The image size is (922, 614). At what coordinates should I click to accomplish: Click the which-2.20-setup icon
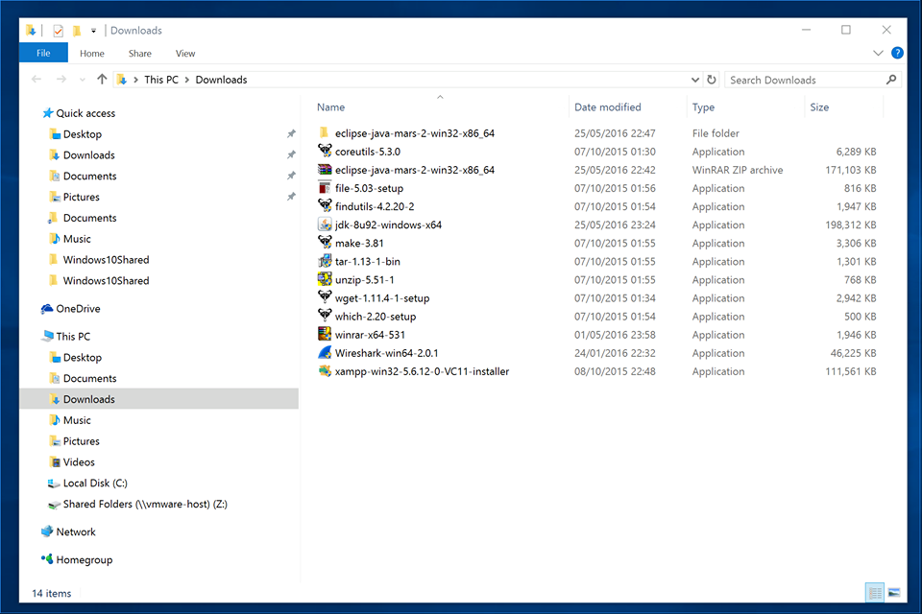point(325,316)
